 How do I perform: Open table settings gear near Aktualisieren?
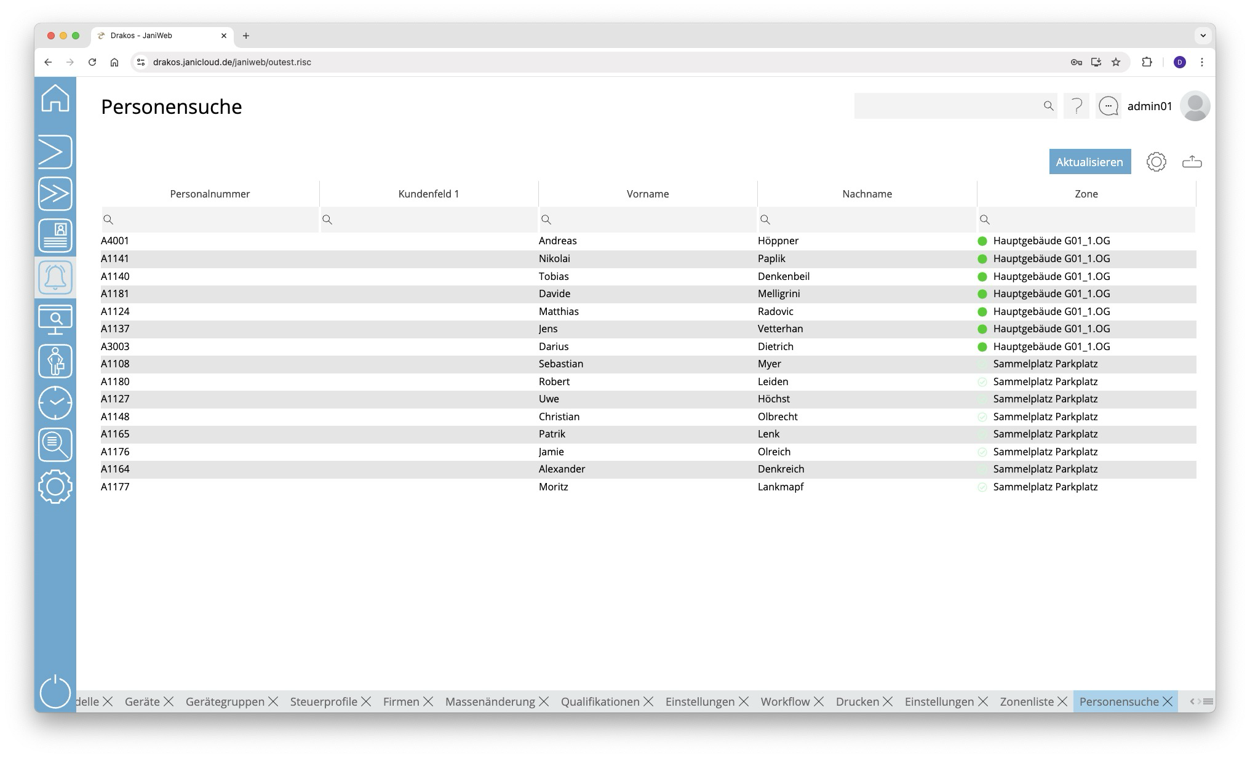1156,162
